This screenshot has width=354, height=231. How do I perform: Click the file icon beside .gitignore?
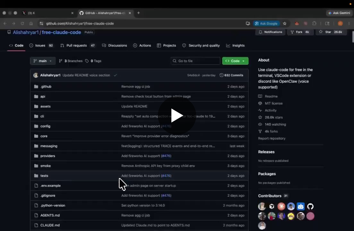(x=36, y=196)
